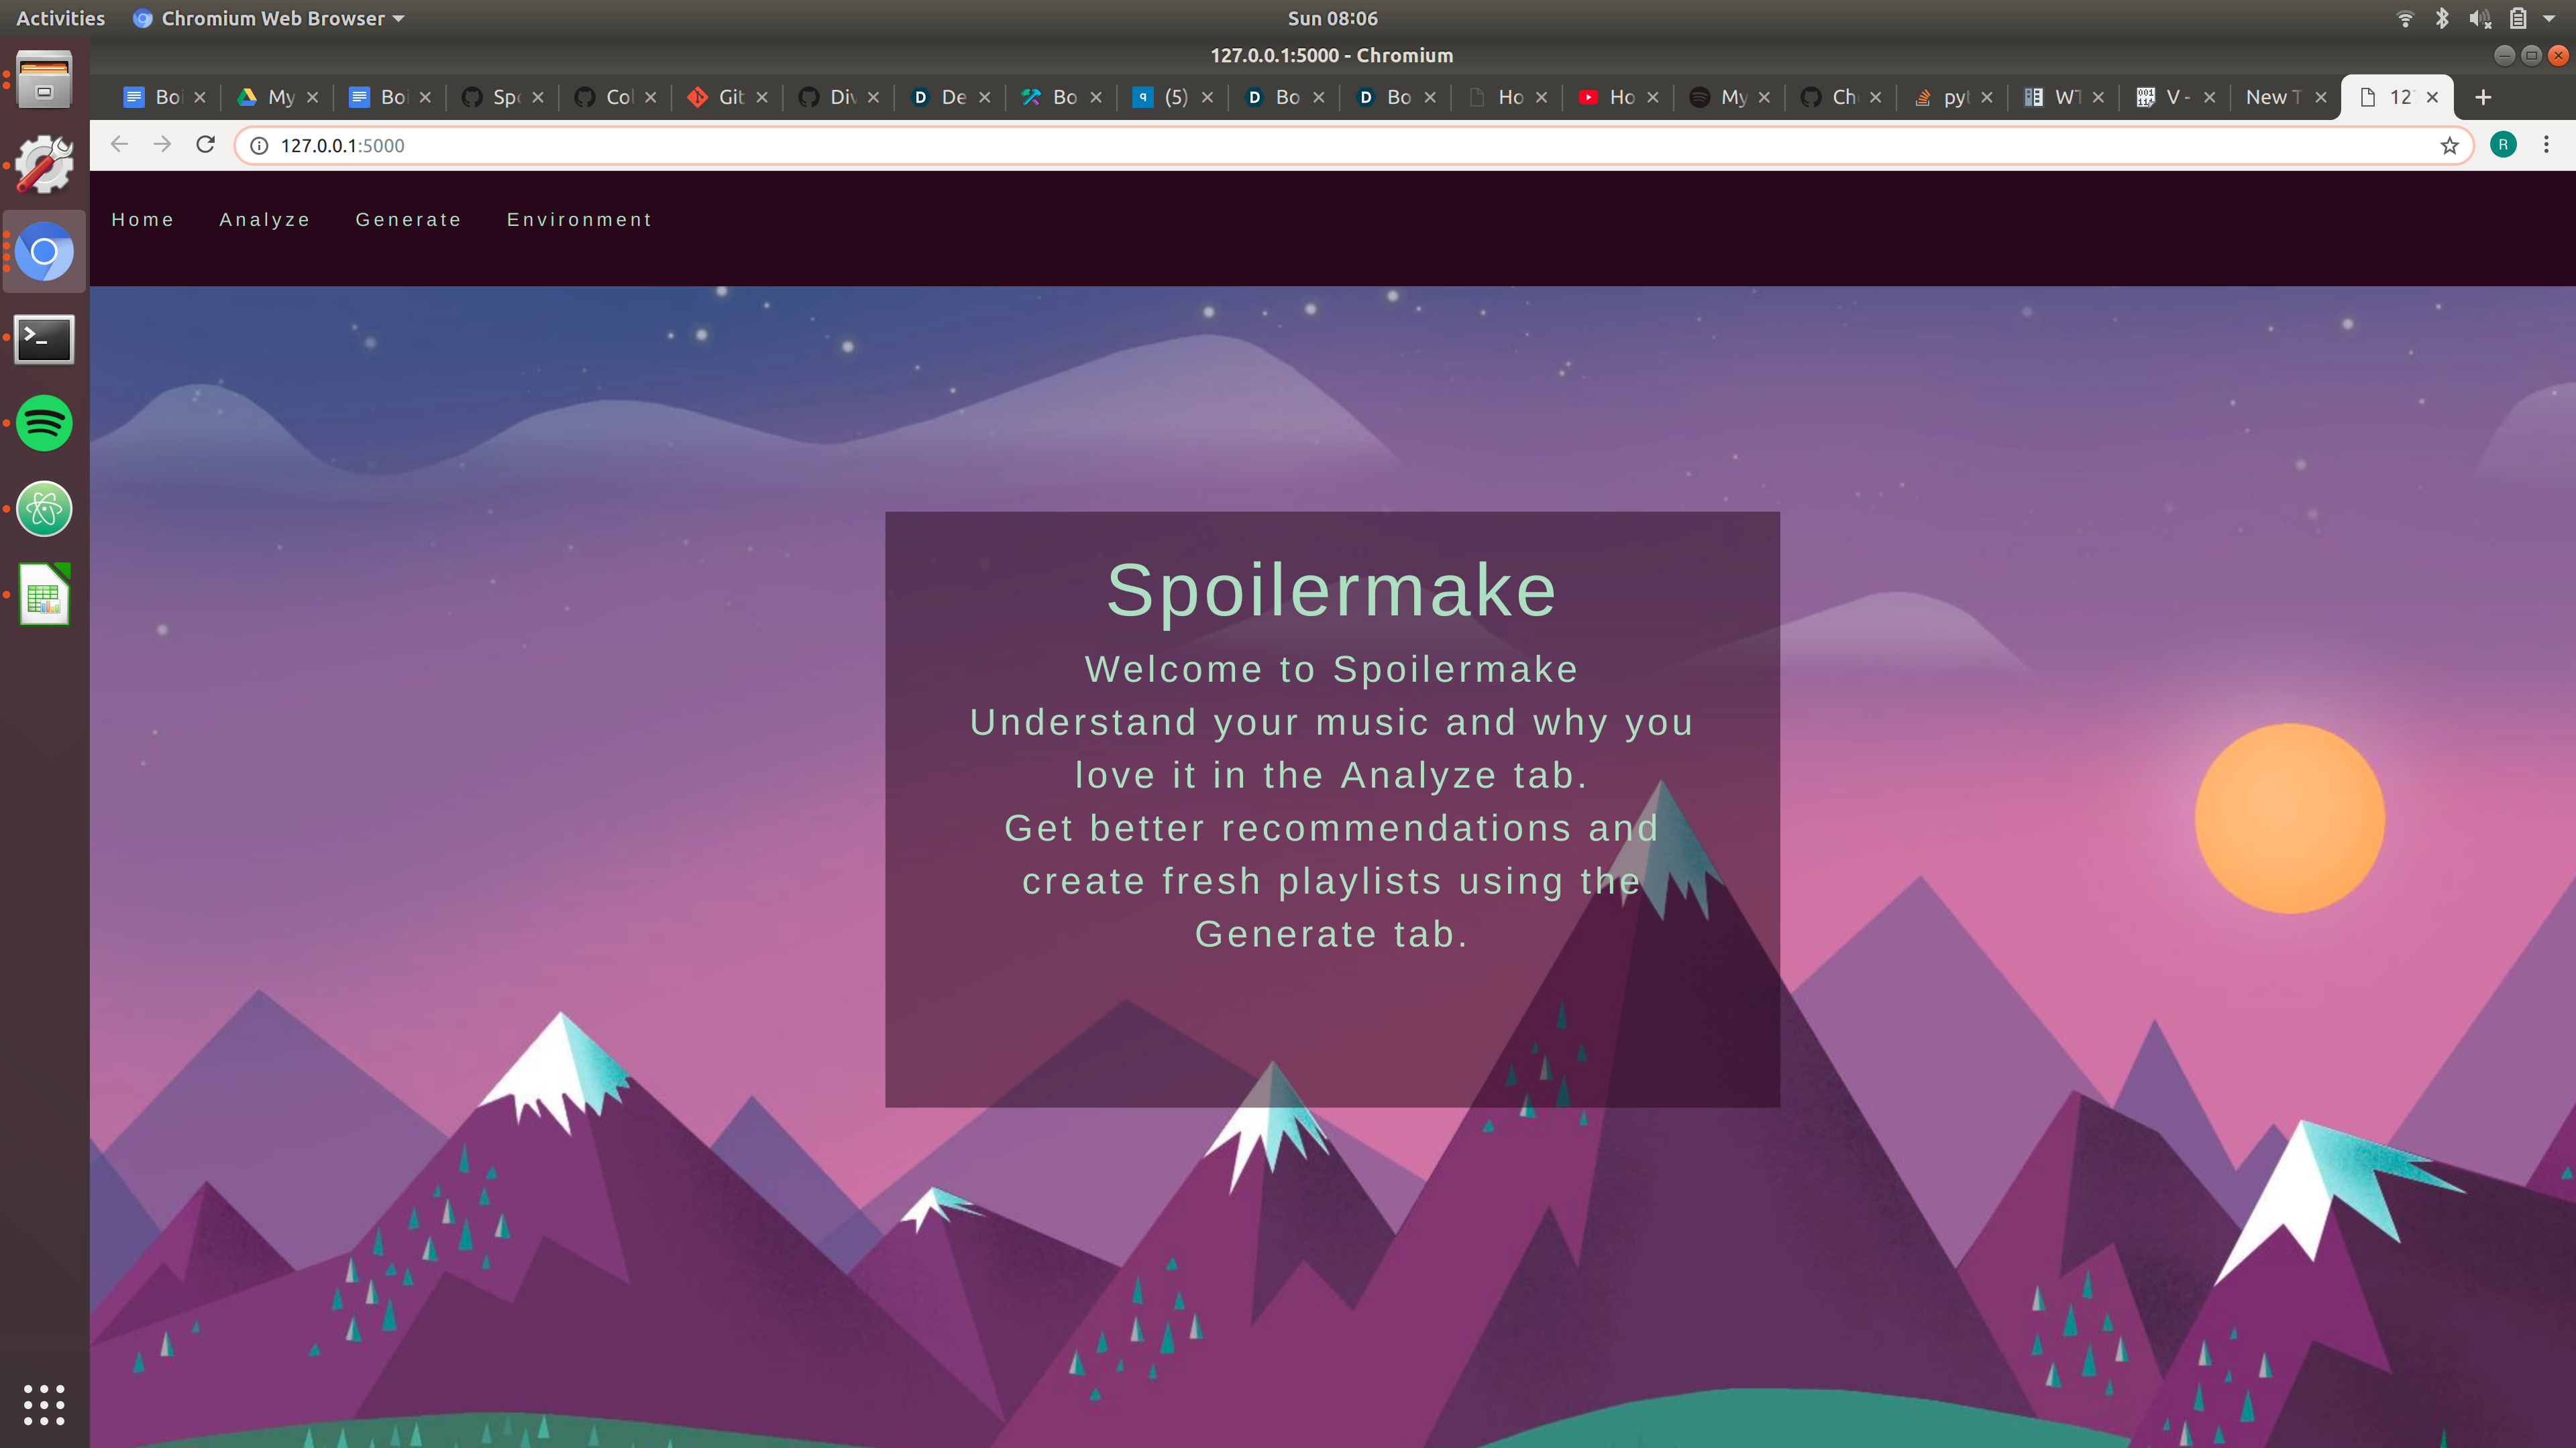Open the green user profile avatar
Screen dimensions: 2576x1448
pos(2503,145)
